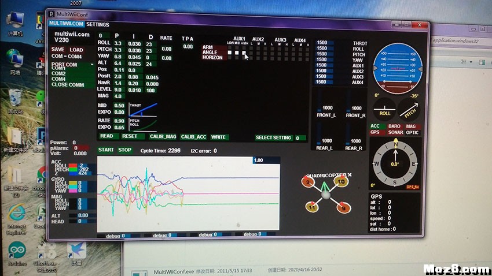The height and width of the screenshot is (276, 492).
Task: Toggle GYRO ROLL graph visibility swatch
Action: tap(73, 182)
